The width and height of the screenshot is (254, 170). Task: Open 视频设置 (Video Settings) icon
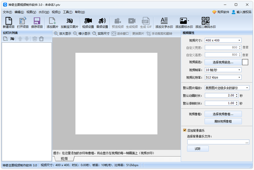tap(88, 23)
